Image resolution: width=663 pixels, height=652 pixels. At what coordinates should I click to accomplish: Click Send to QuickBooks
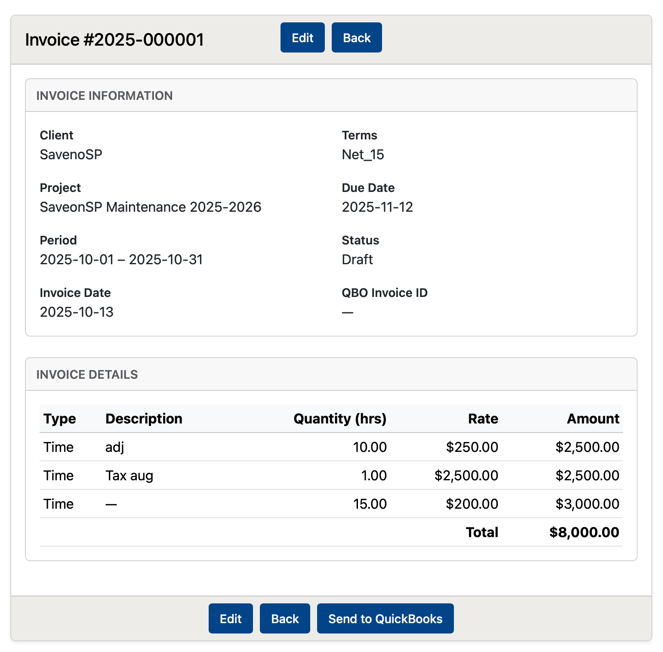coord(385,618)
